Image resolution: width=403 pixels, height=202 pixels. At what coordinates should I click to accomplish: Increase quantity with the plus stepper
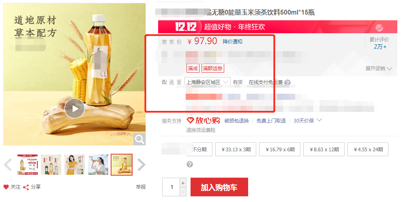pyautogui.click(x=183, y=183)
